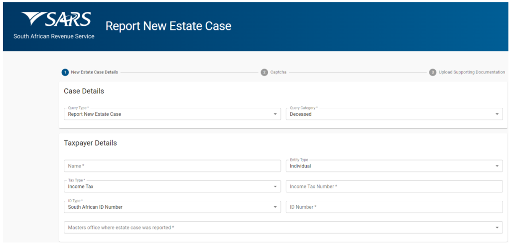Viewport: 510px width, 245px height.
Task: Select the Upload Supporting Documentation step label
Action: (x=472, y=72)
